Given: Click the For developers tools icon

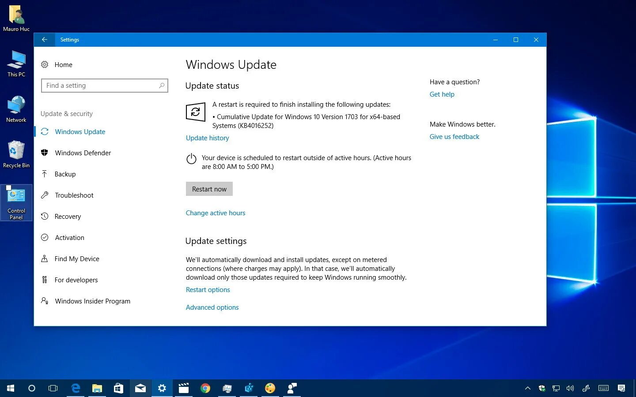Looking at the screenshot, I should 45,280.
